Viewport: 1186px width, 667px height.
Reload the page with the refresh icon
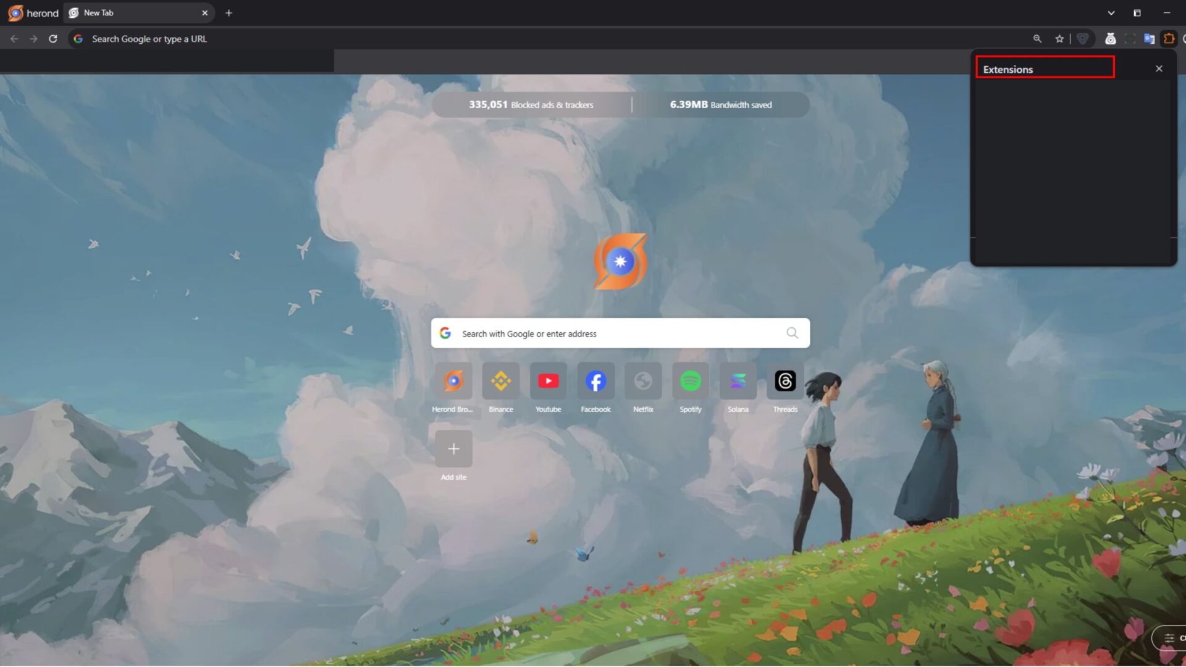click(53, 39)
